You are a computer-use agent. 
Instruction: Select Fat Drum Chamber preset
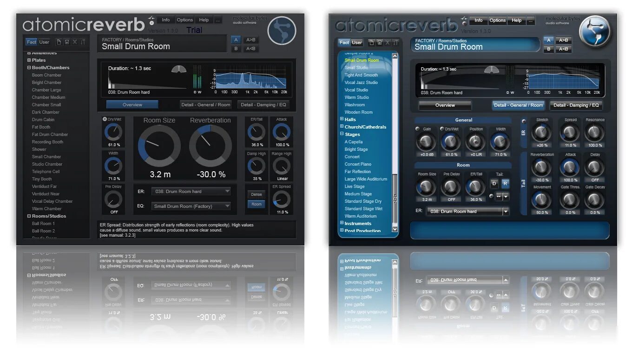(x=50, y=135)
